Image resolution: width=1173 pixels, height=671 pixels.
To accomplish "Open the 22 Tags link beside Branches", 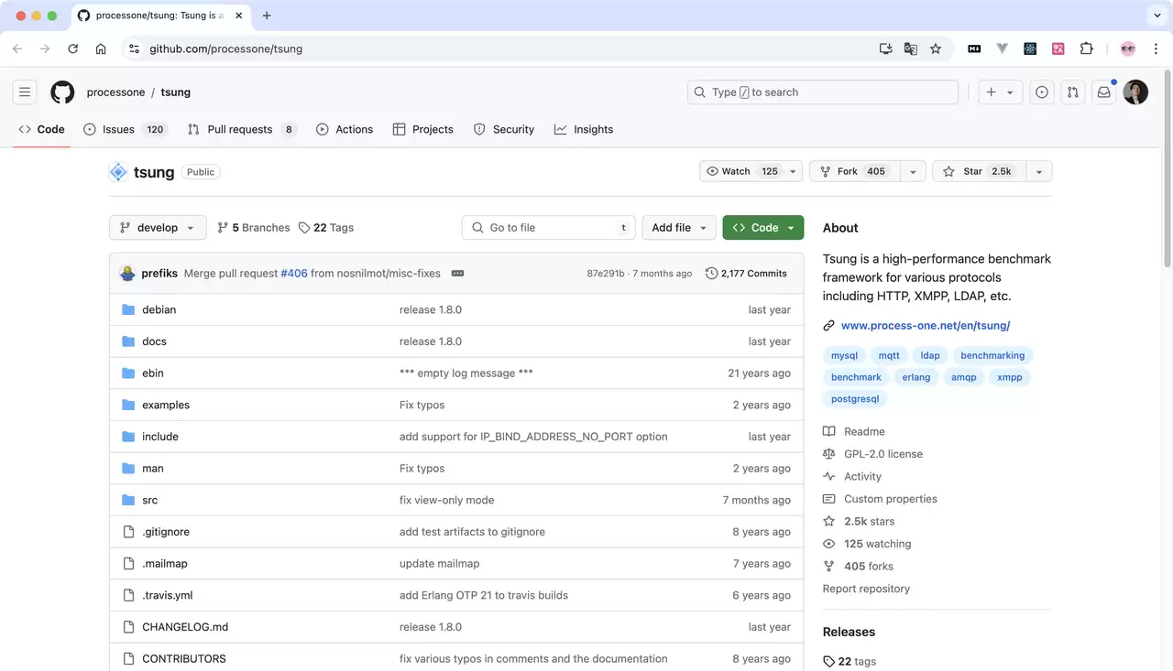I will (x=326, y=228).
